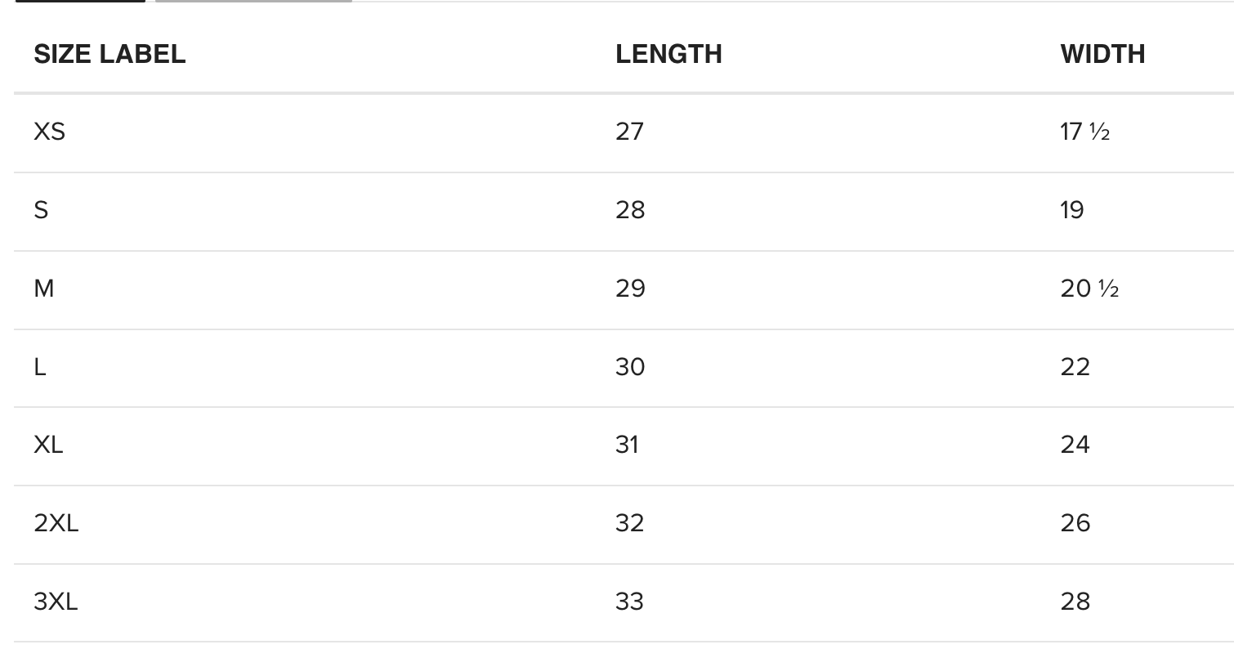Click the length value 32
1234x649 pixels.
click(629, 523)
